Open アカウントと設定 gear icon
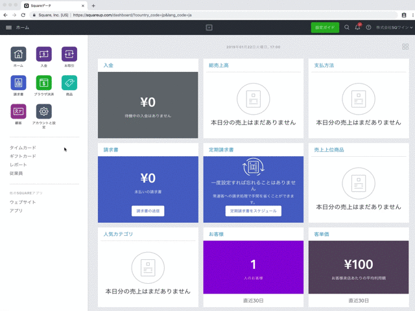The width and height of the screenshot is (415, 311). (x=43, y=111)
